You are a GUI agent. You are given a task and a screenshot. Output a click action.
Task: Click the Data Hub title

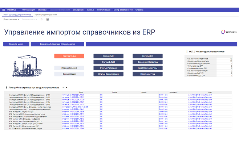(12, 10)
